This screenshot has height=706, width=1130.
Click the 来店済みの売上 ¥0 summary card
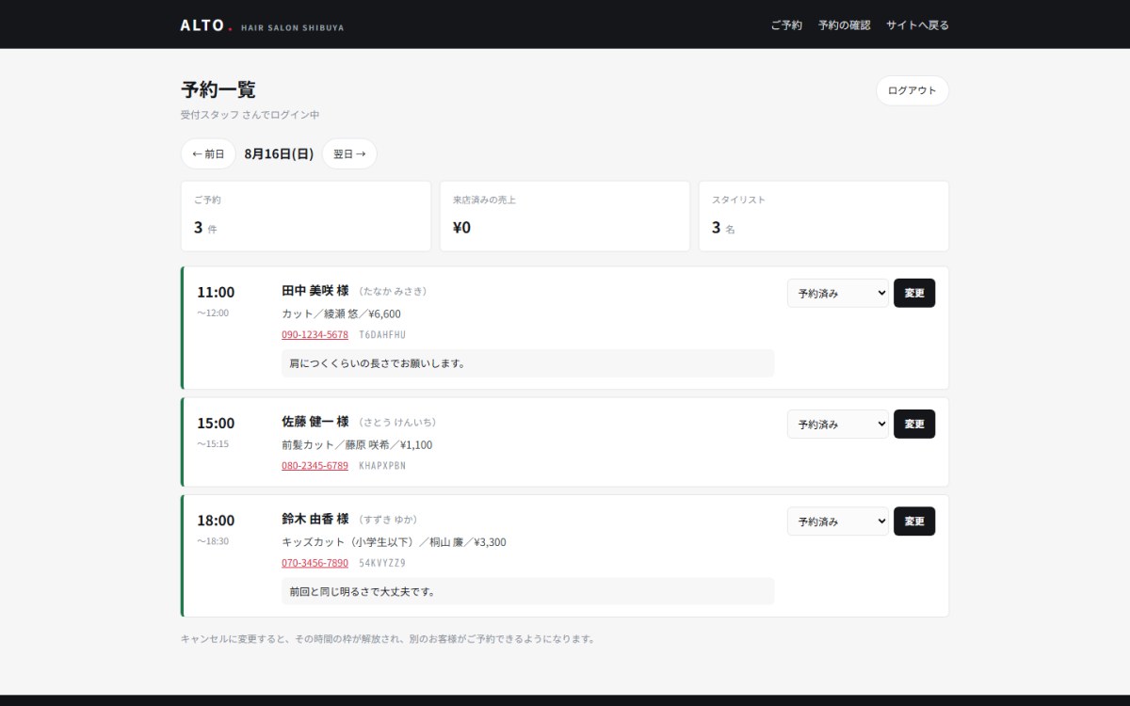click(565, 217)
